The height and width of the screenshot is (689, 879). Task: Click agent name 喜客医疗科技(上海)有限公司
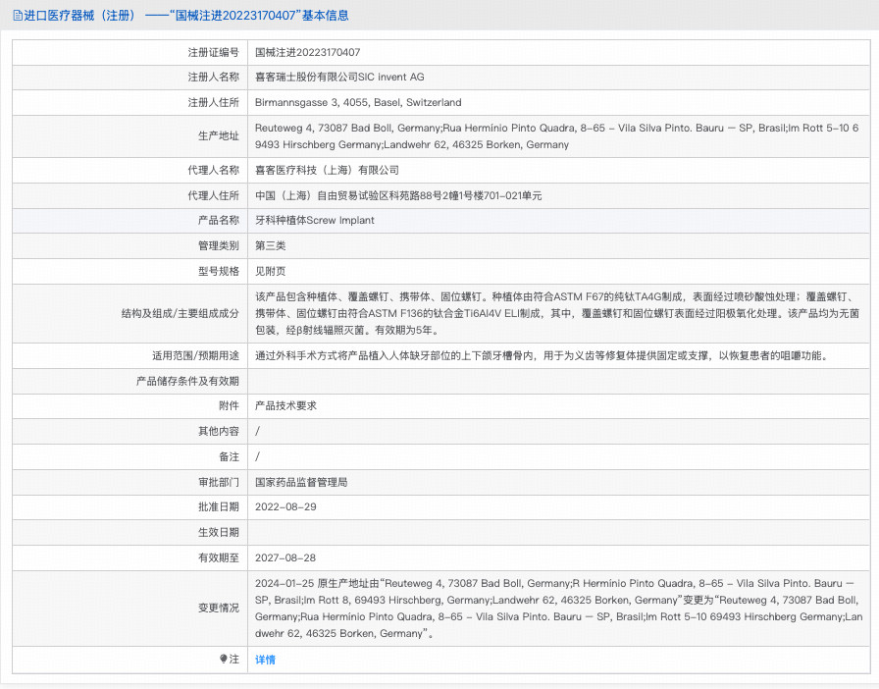tap(327, 170)
